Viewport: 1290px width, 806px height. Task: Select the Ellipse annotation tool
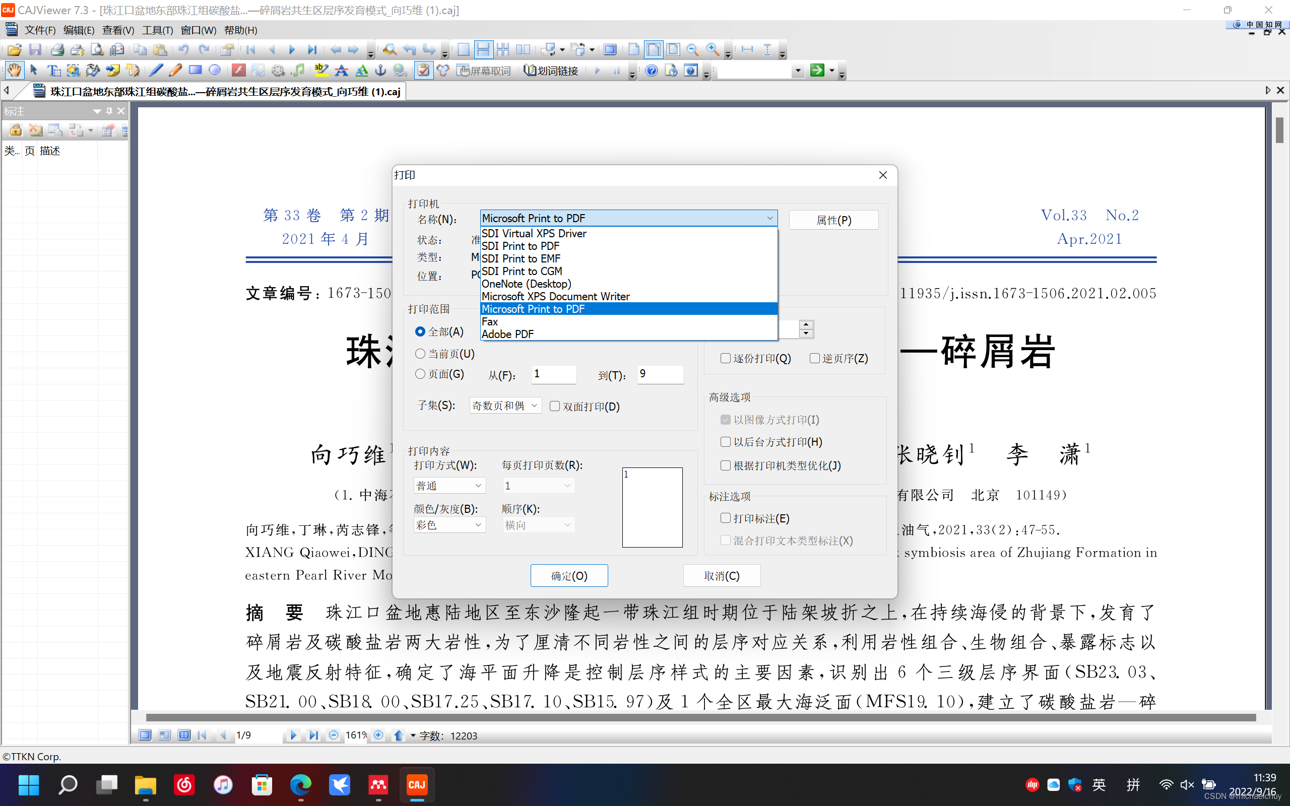coord(215,71)
